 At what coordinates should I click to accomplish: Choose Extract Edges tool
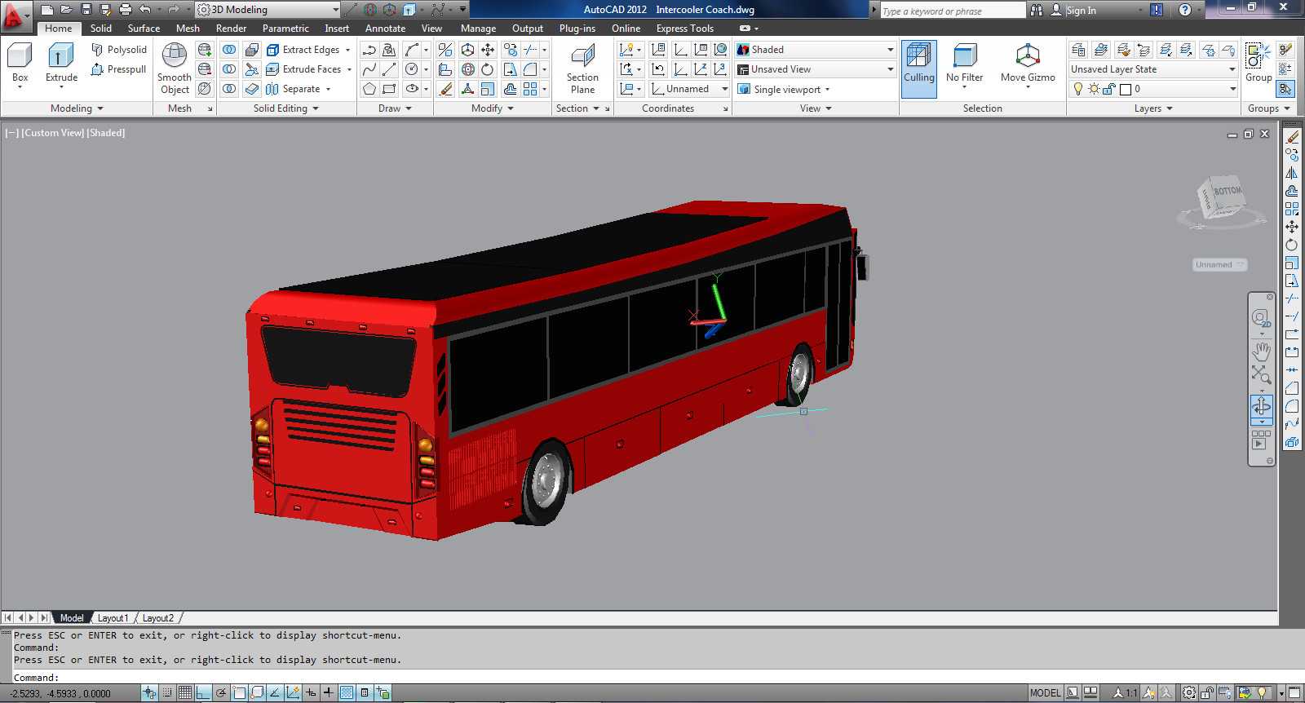tap(303, 50)
